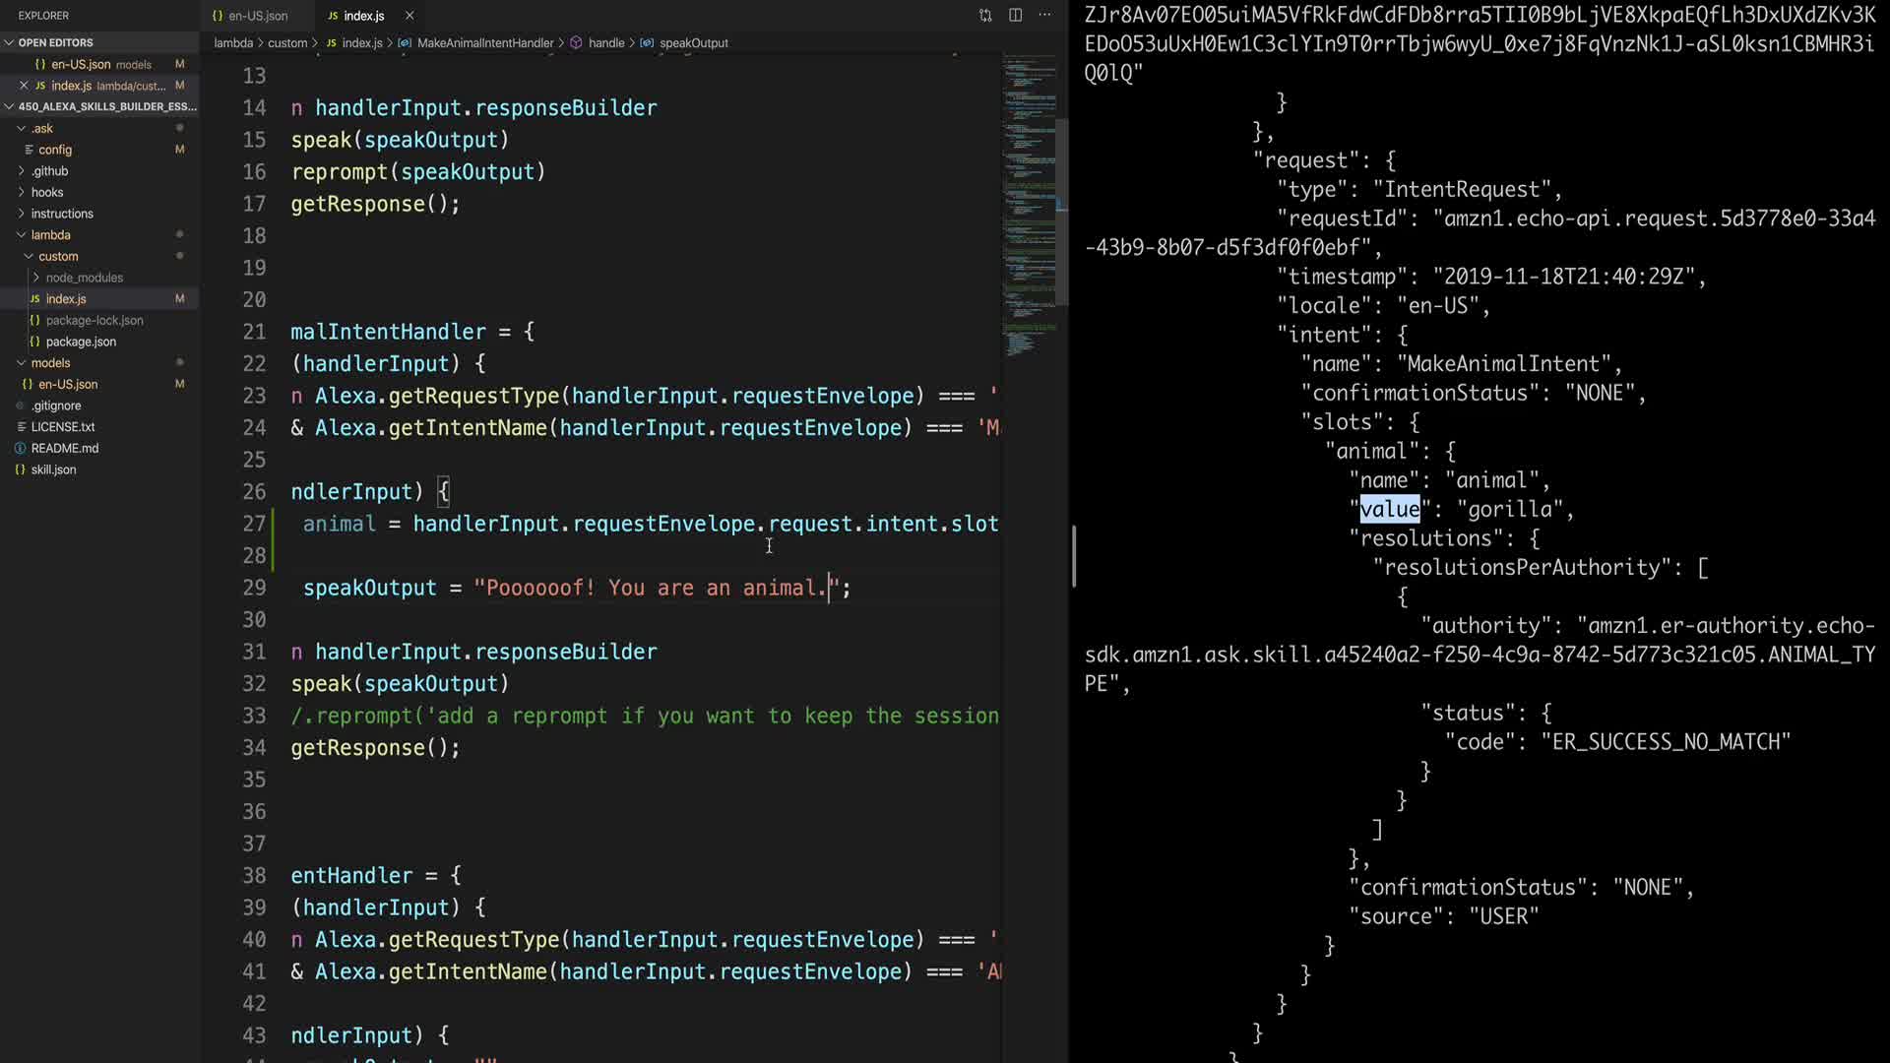
Task: Click the README.md info file icon
Action: click(20, 448)
